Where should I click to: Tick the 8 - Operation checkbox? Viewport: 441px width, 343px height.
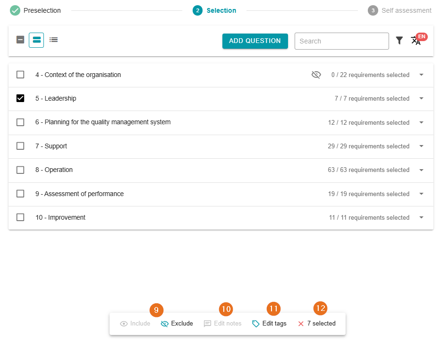coord(20,170)
